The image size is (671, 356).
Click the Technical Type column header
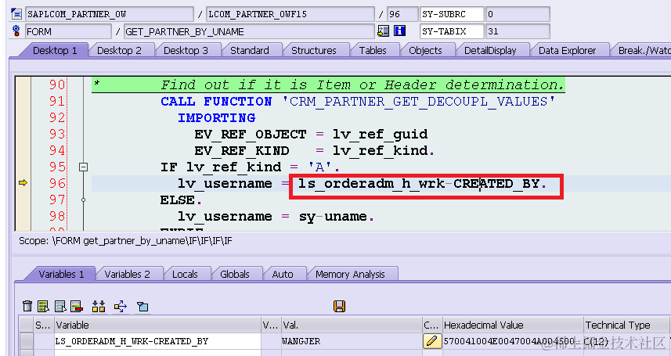click(x=626, y=325)
